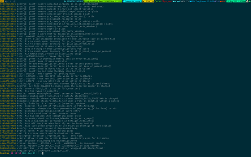Click 'kconfig: gconf: make columns resizable' line

(34, 61)
